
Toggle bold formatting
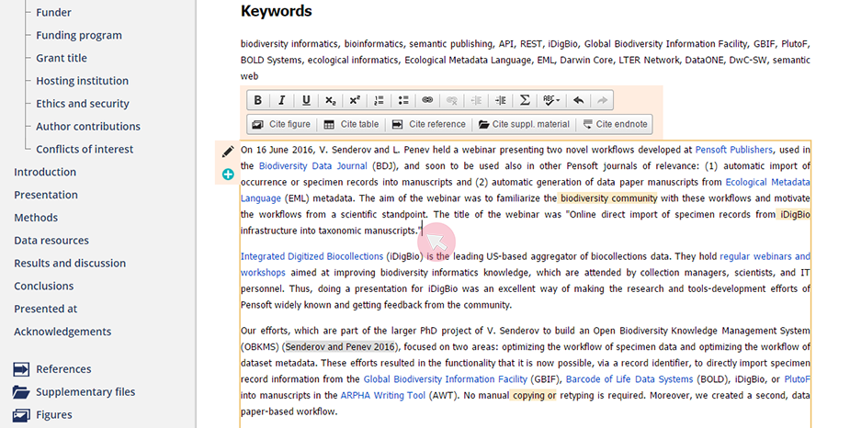pyautogui.click(x=258, y=100)
